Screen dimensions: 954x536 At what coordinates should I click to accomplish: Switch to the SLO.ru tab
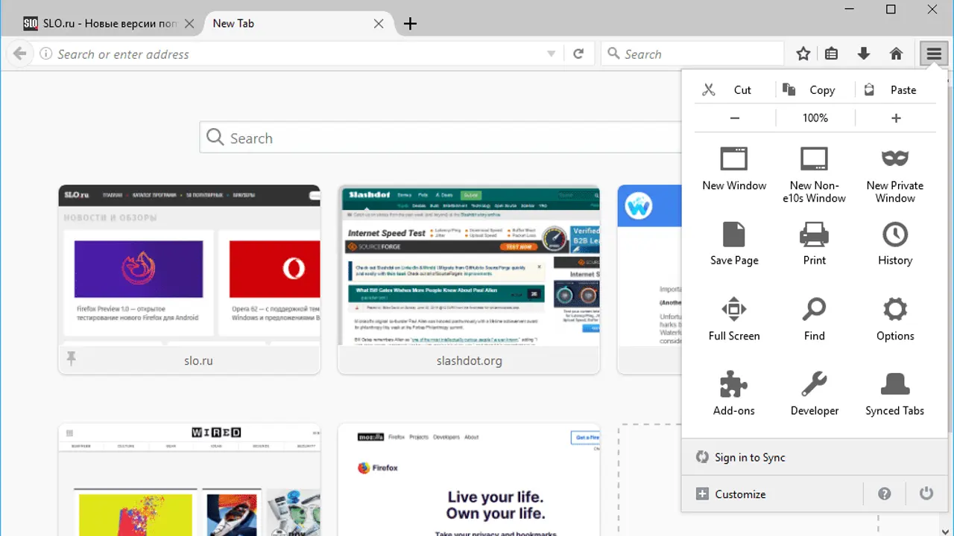(101, 23)
